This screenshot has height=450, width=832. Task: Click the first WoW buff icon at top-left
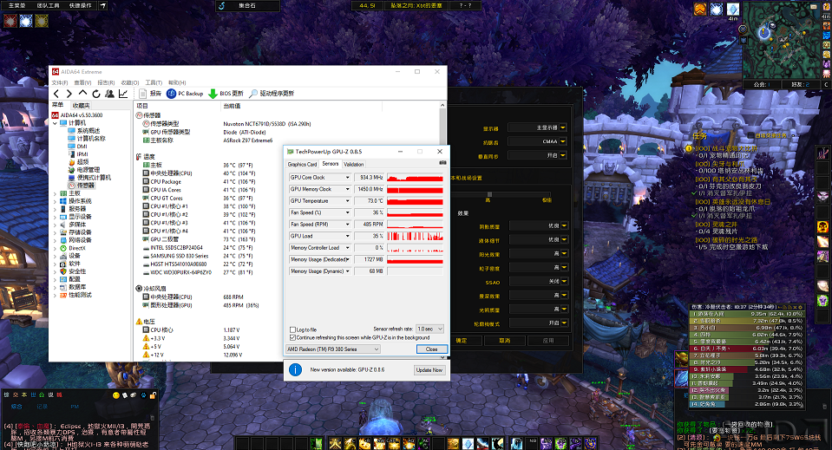10,20
